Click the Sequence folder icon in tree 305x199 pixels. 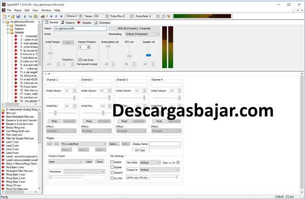[11, 25]
